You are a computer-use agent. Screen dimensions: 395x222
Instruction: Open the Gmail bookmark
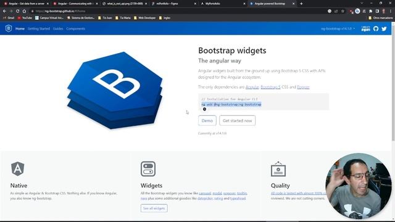click(x=9, y=18)
